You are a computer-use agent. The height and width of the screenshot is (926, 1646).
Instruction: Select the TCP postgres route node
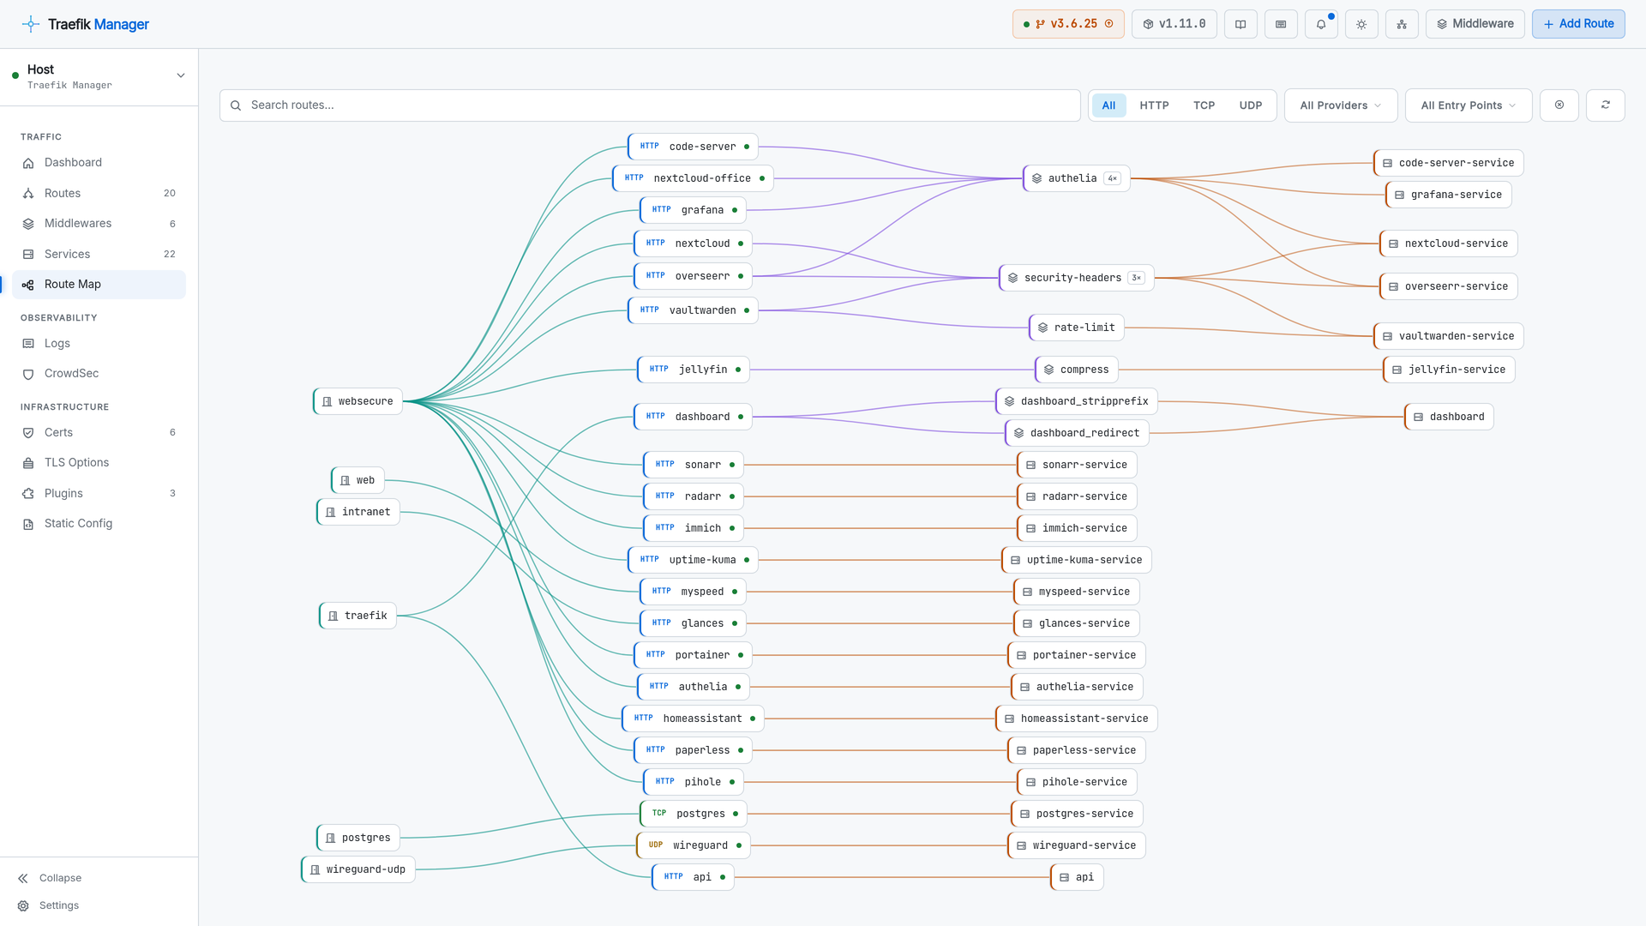click(x=693, y=814)
